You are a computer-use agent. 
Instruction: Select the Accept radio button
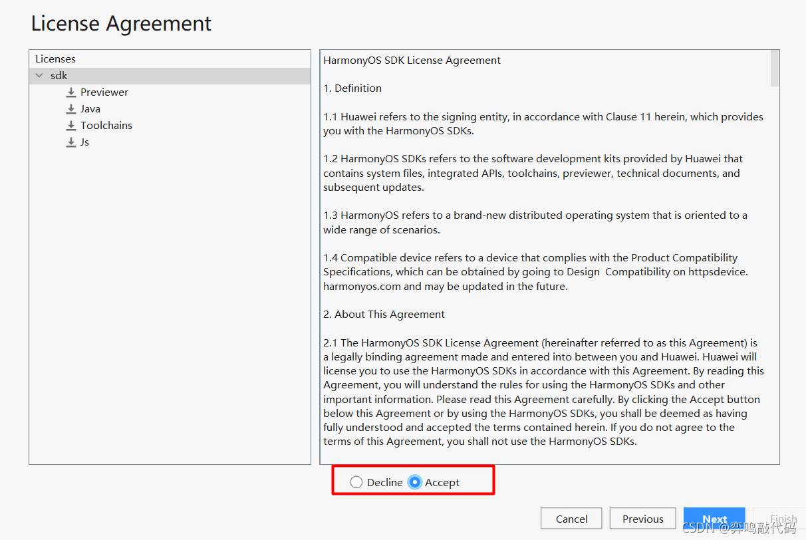[x=415, y=482]
